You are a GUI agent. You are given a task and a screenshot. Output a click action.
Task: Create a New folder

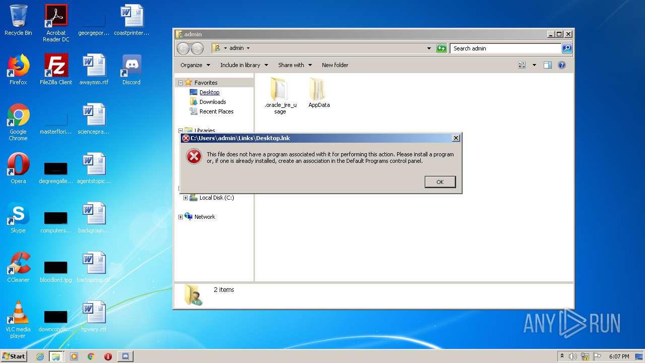pos(335,65)
